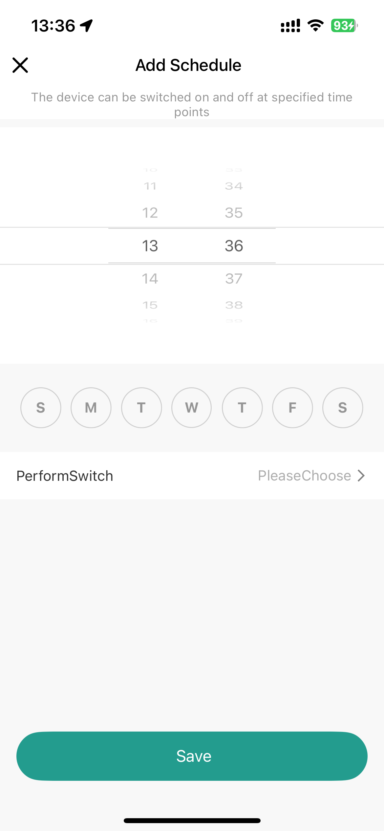Select minute 37 in time picker
The image size is (384, 831).
point(234,279)
